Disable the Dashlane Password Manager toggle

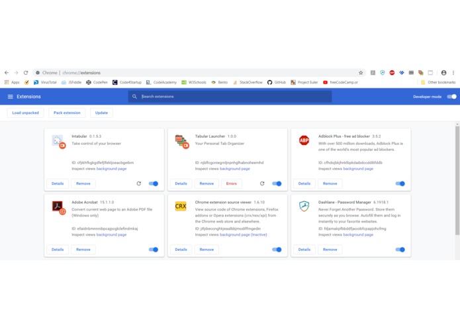pyautogui.click(x=400, y=250)
